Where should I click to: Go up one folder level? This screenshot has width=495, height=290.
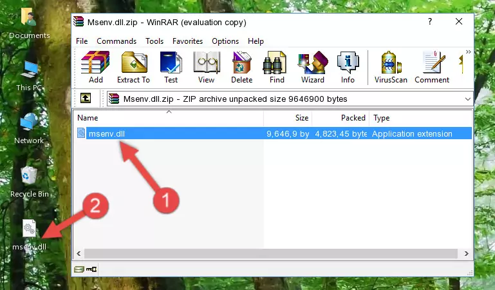coord(86,98)
